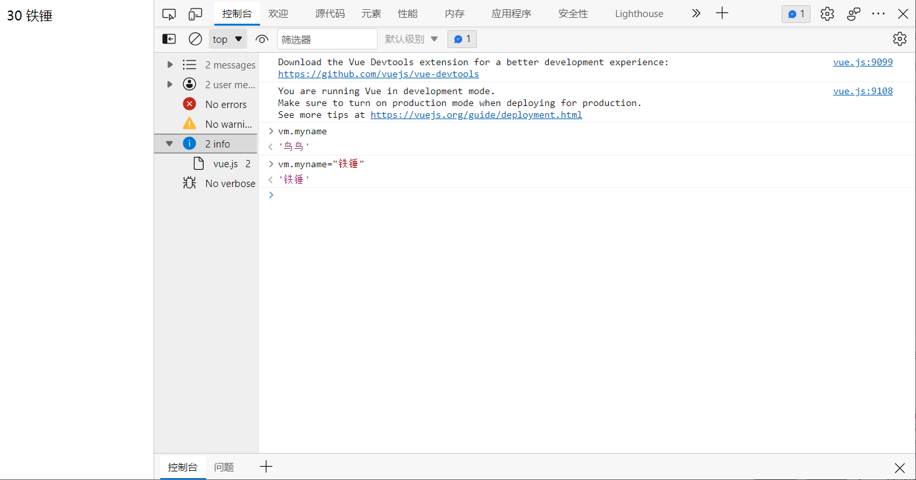This screenshot has height=480, width=916.
Task: Expand the 2 messages group arrow
Action: (170, 65)
